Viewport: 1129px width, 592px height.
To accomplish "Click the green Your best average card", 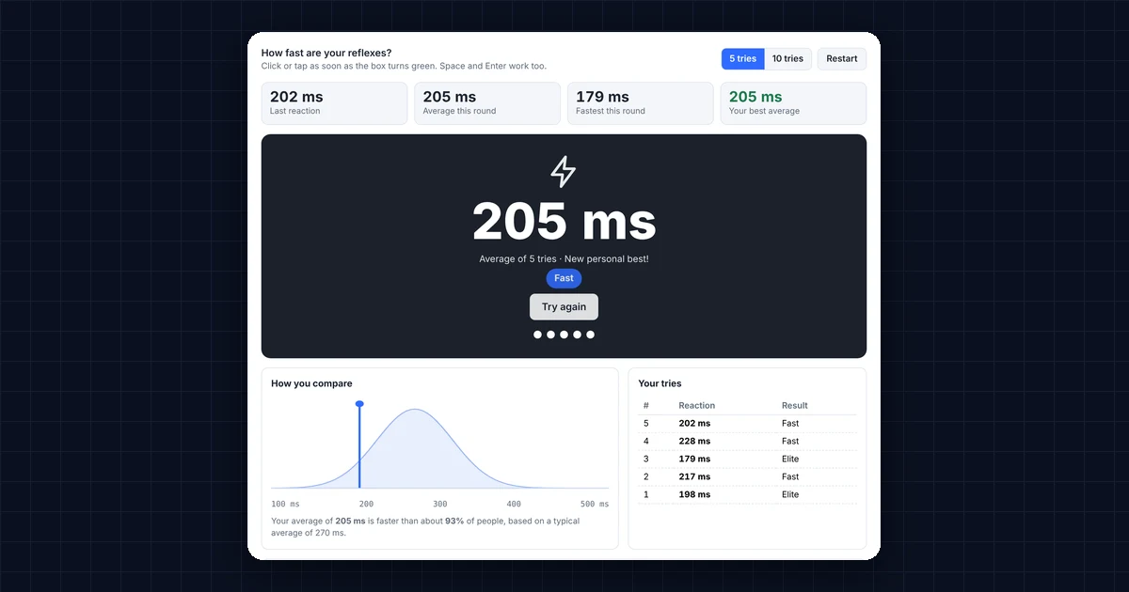I will pos(793,103).
